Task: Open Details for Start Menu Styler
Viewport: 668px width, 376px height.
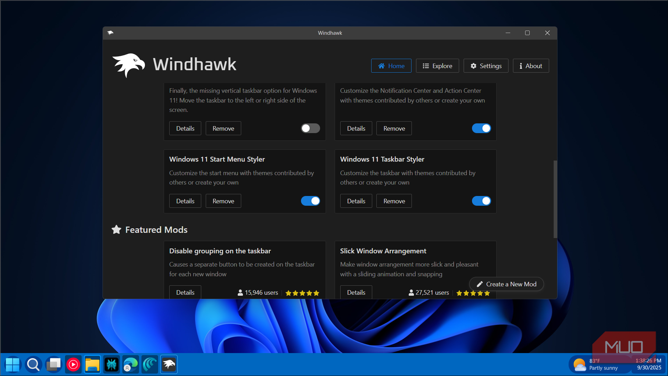Action: (185, 201)
